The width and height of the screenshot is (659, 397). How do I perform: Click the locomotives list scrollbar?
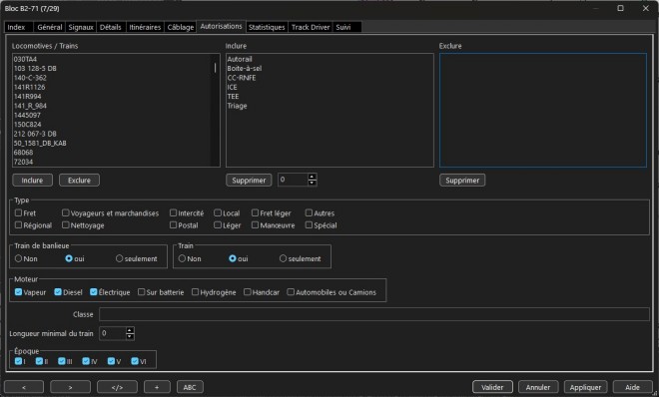(x=216, y=110)
